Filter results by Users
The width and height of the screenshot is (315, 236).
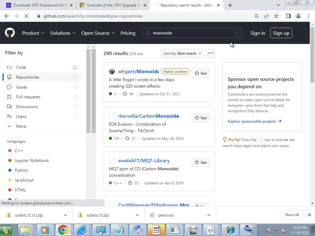[x=42, y=116]
